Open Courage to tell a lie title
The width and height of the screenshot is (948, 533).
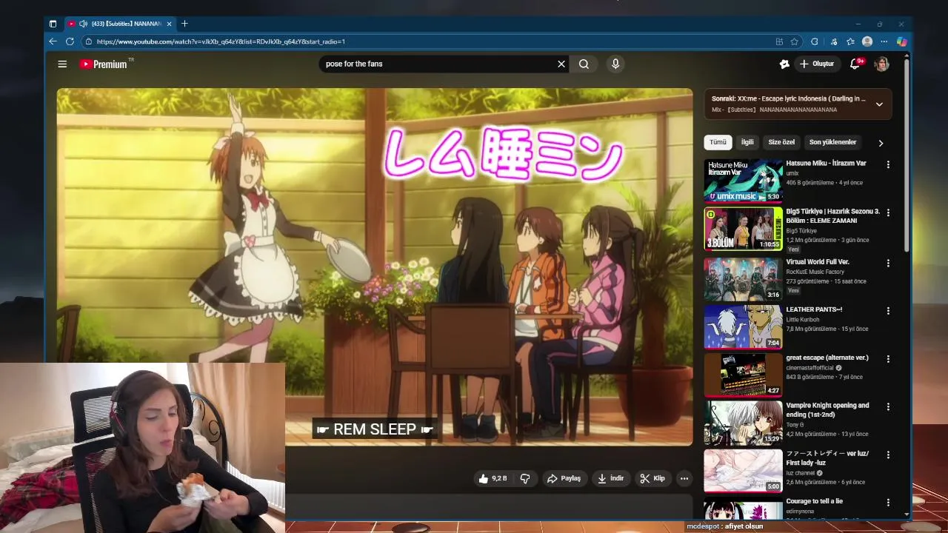pos(814,501)
